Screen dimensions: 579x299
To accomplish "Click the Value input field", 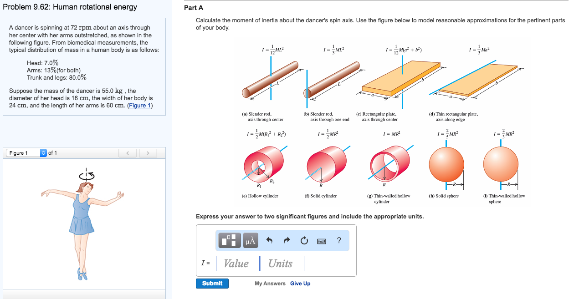I will click(x=237, y=263).
